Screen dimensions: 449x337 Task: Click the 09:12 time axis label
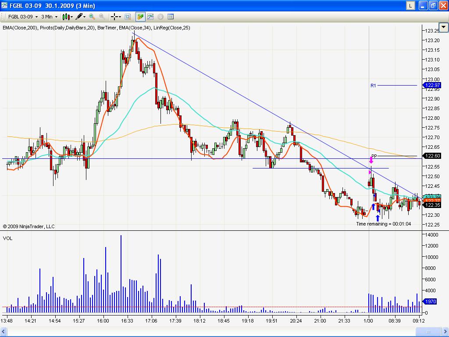click(419, 321)
